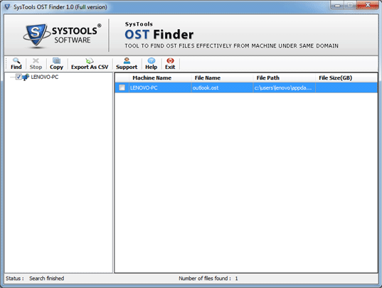Click the Find toolbar icon

16,64
